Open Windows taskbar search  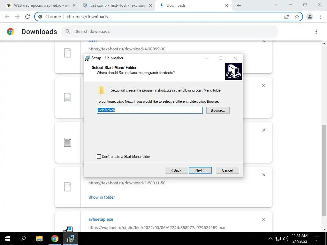click(23, 239)
